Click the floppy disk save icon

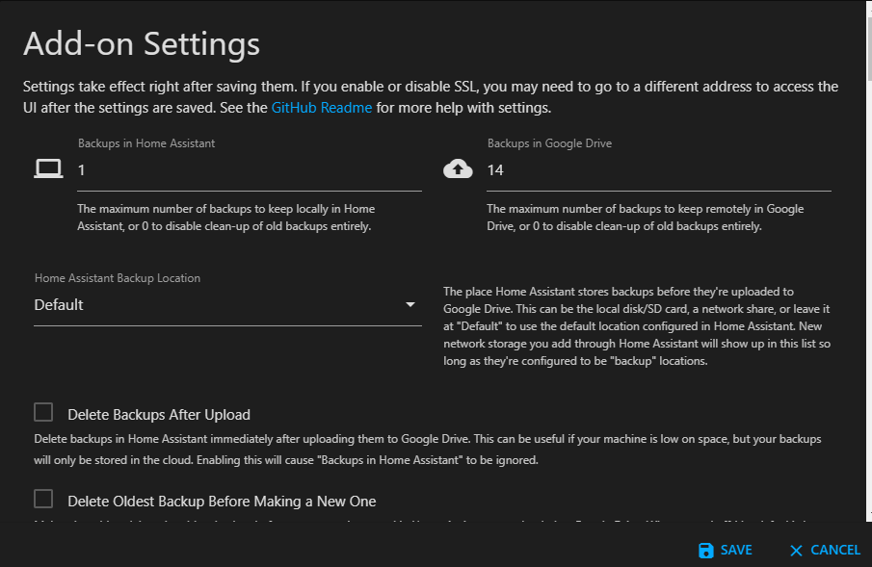click(705, 551)
